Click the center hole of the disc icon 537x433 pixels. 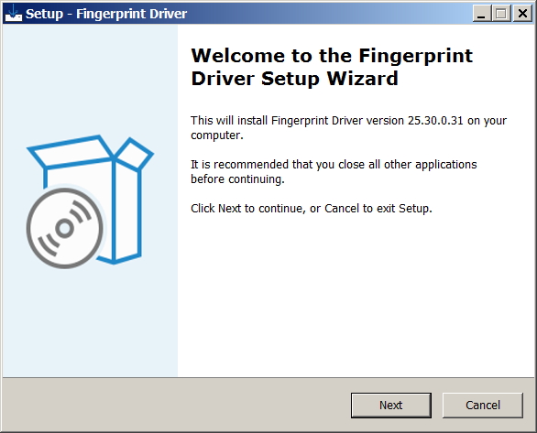(x=64, y=228)
